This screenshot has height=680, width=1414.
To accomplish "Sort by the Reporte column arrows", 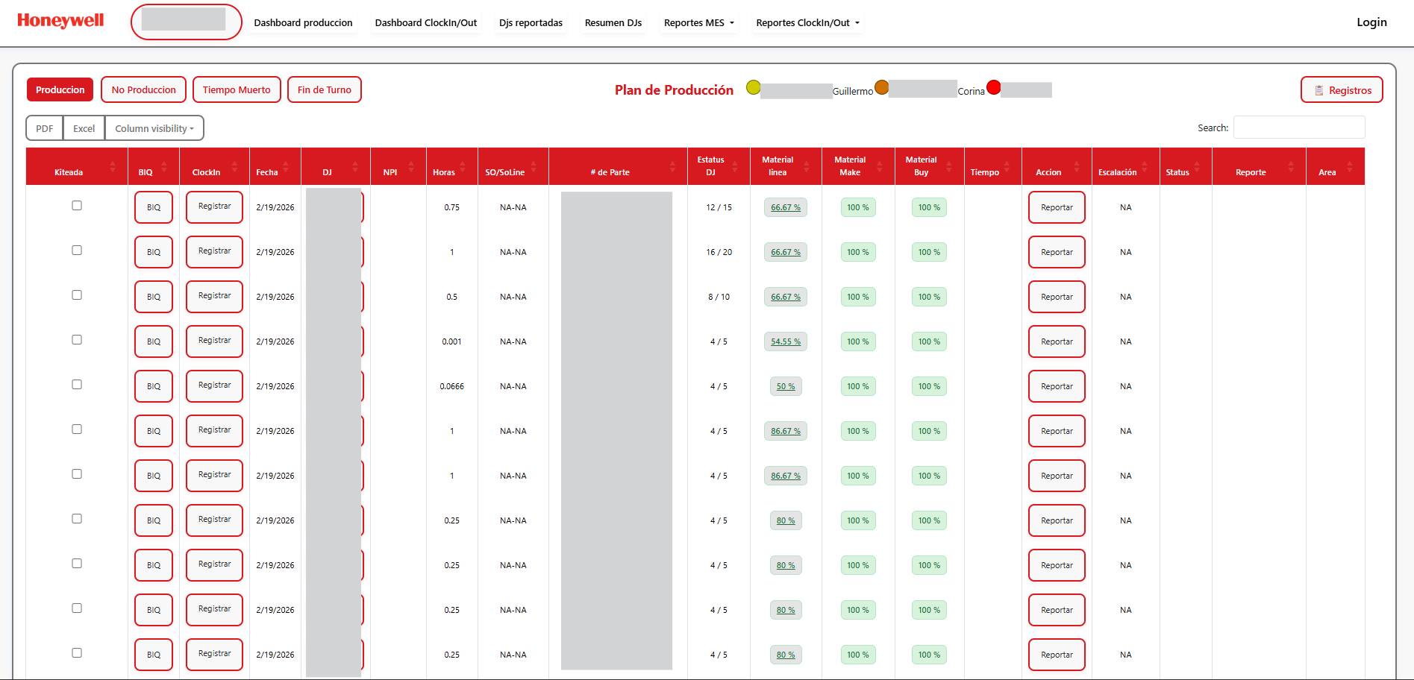I will click(x=1291, y=166).
